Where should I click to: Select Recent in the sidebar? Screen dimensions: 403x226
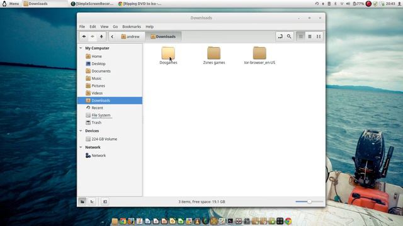(110, 108)
